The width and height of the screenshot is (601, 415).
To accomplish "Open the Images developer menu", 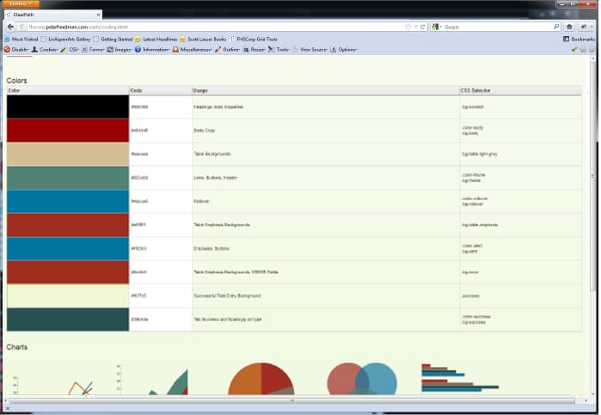I will (x=120, y=50).
